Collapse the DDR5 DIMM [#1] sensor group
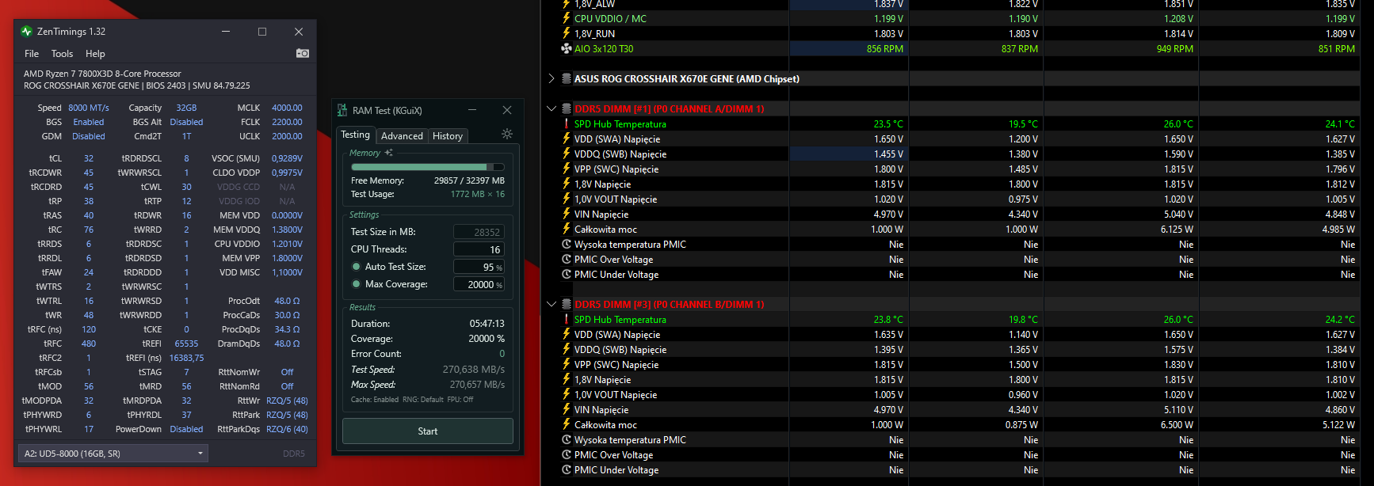1374x486 pixels. point(552,109)
